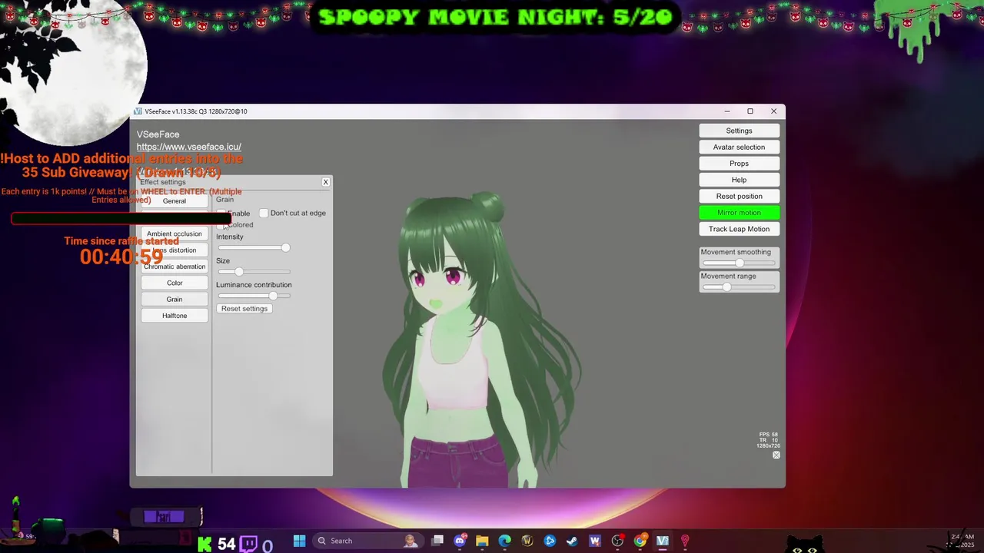The image size is (984, 553).
Task: Launch Microsoft Edge from the taskbar
Action: (504, 541)
